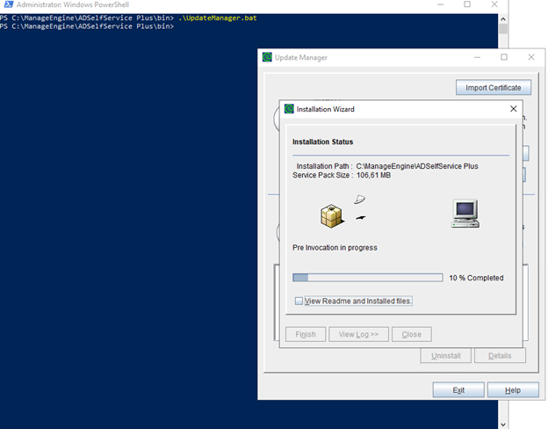548x429 pixels.
Task: Maximize the PowerShell window
Action: (x=467, y=4)
